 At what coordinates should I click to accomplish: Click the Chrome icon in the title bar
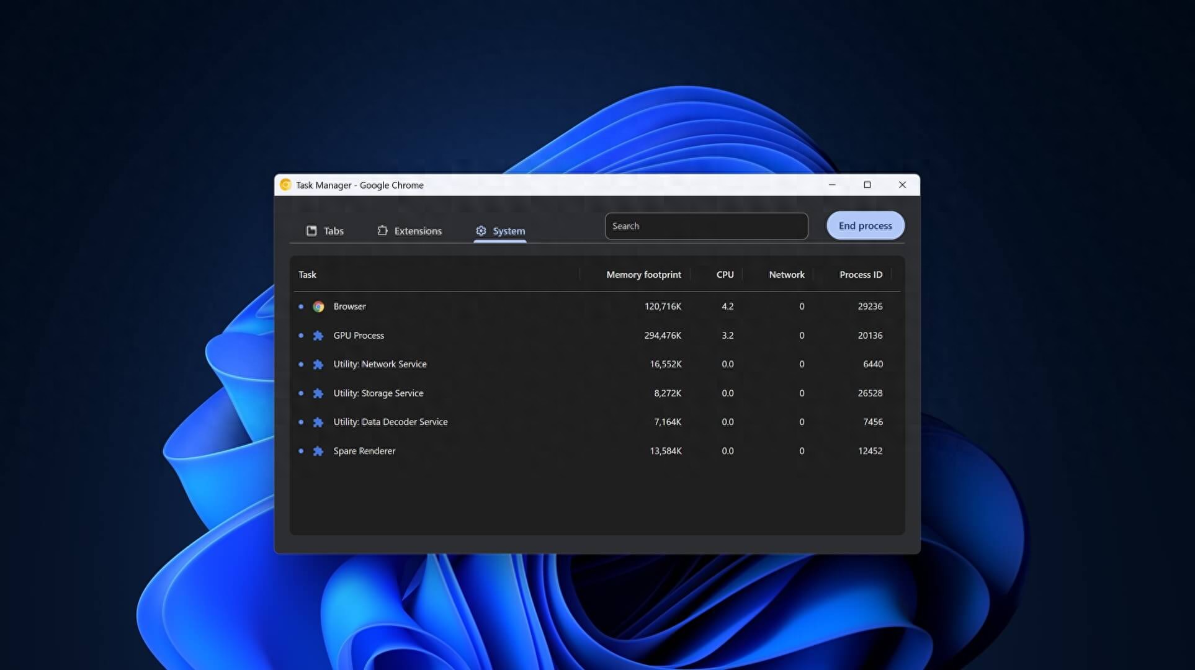pyautogui.click(x=285, y=185)
